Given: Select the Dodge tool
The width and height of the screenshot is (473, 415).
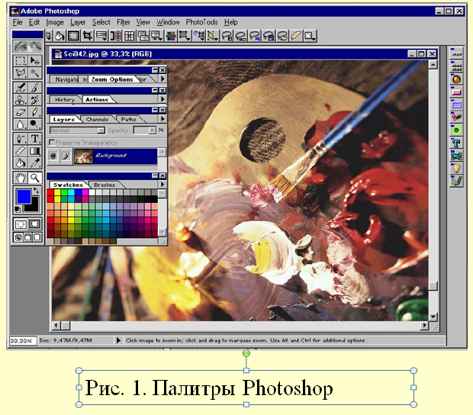Looking at the screenshot, I should click(x=34, y=124).
